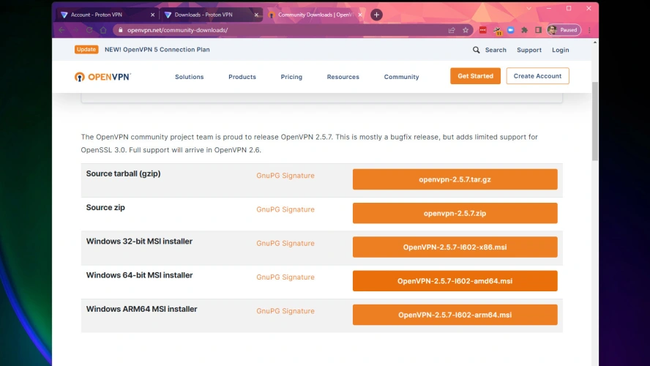Viewport: 650px width, 366px height.
Task: Toggle the browser side panel icon
Action: pos(538,30)
